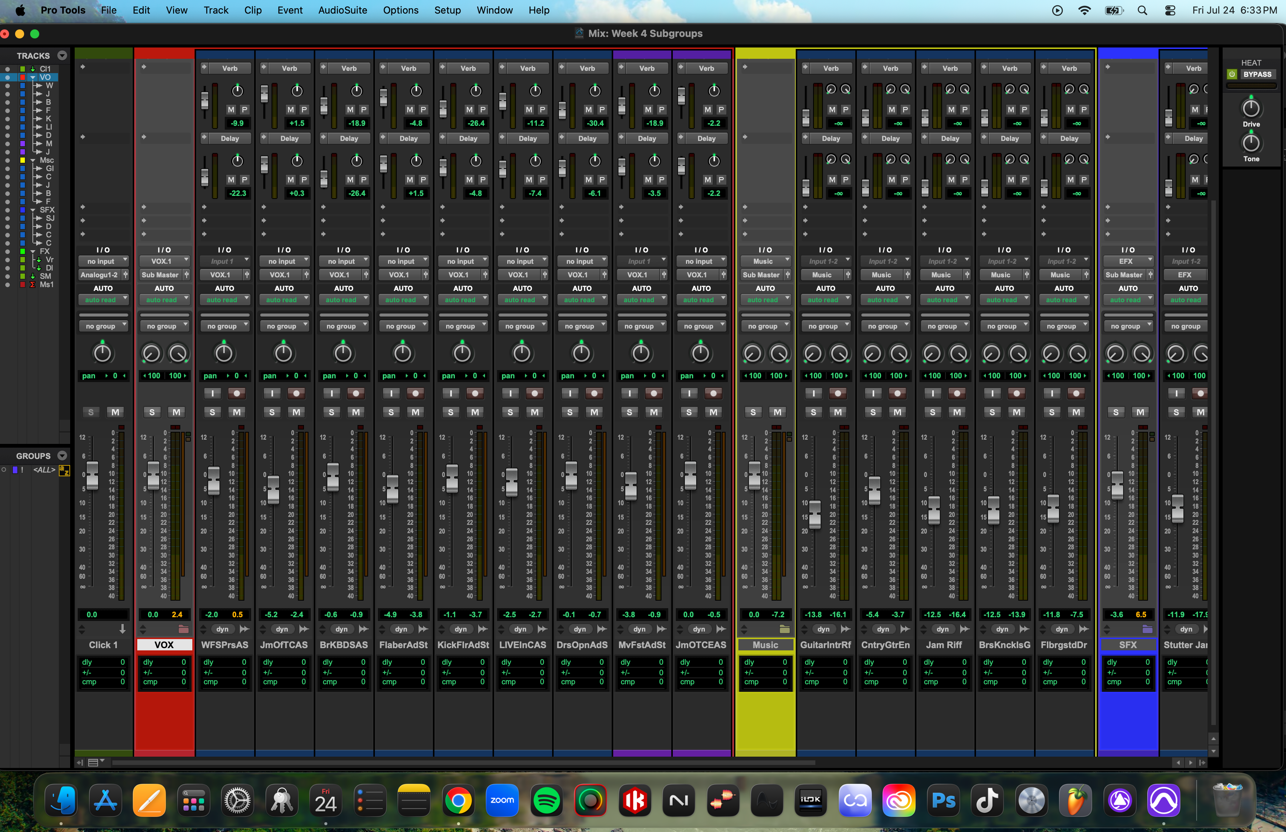Record-enable the WFSPrsAS track
Image resolution: width=1286 pixels, height=832 pixels.
pos(237,393)
